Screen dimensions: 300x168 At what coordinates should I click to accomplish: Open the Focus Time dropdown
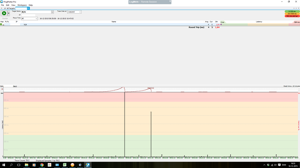click(x=36, y=19)
